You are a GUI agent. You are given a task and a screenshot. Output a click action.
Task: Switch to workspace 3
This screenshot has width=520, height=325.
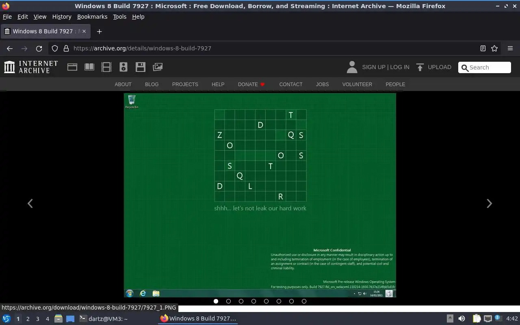pyautogui.click(x=37, y=318)
